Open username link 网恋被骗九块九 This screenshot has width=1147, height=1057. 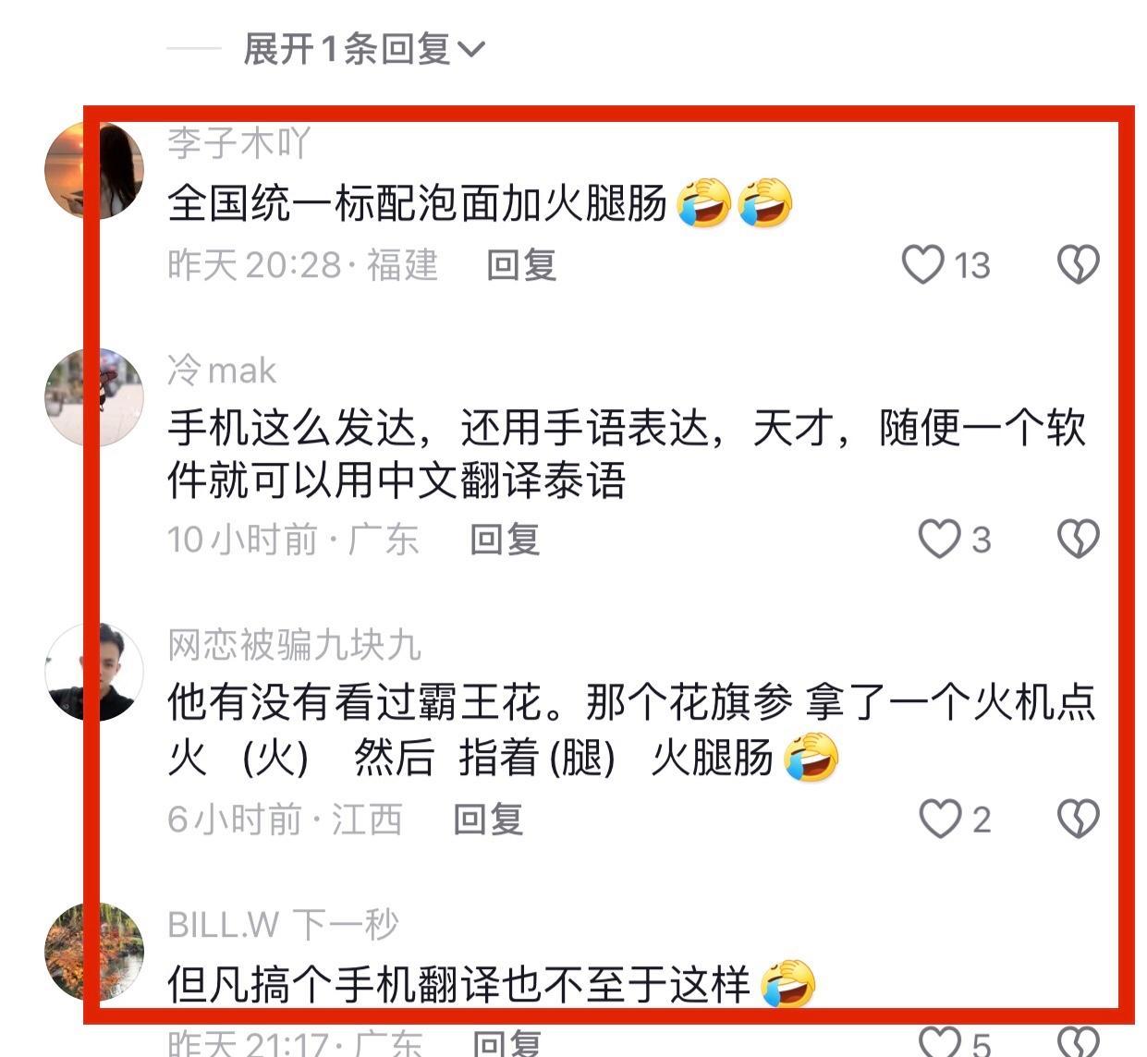coord(294,645)
